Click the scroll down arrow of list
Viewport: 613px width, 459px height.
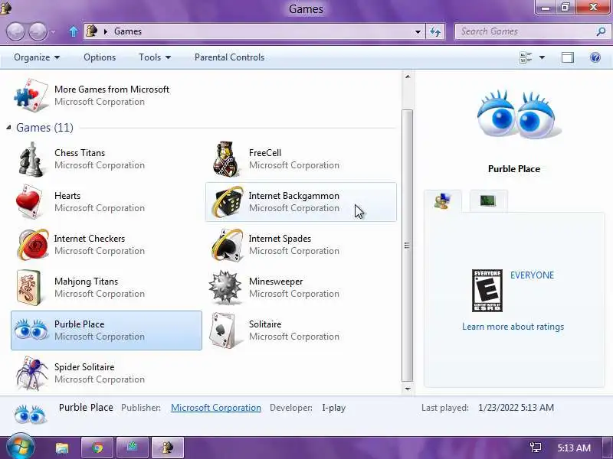(408, 389)
